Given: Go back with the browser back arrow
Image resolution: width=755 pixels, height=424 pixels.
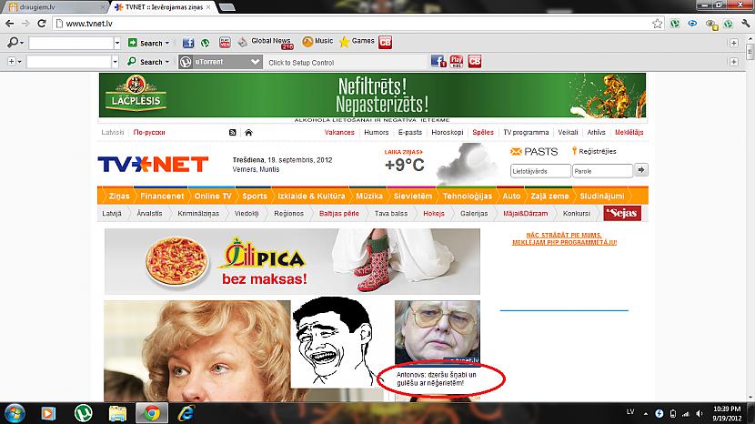Looking at the screenshot, I should pos(9,23).
